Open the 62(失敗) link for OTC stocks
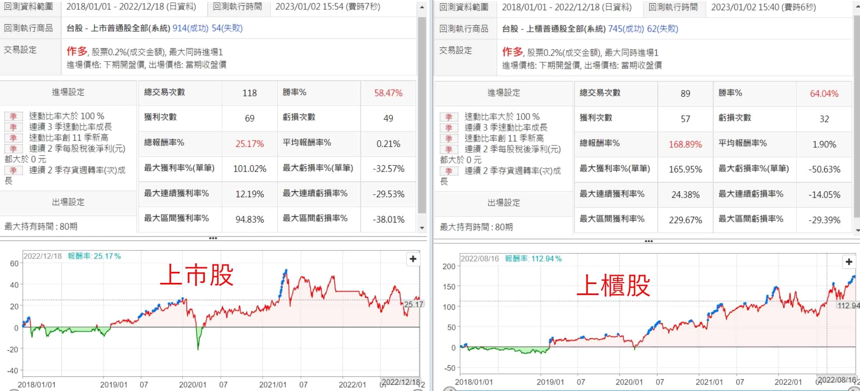This screenshot has height=391, width=860. (663, 29)
